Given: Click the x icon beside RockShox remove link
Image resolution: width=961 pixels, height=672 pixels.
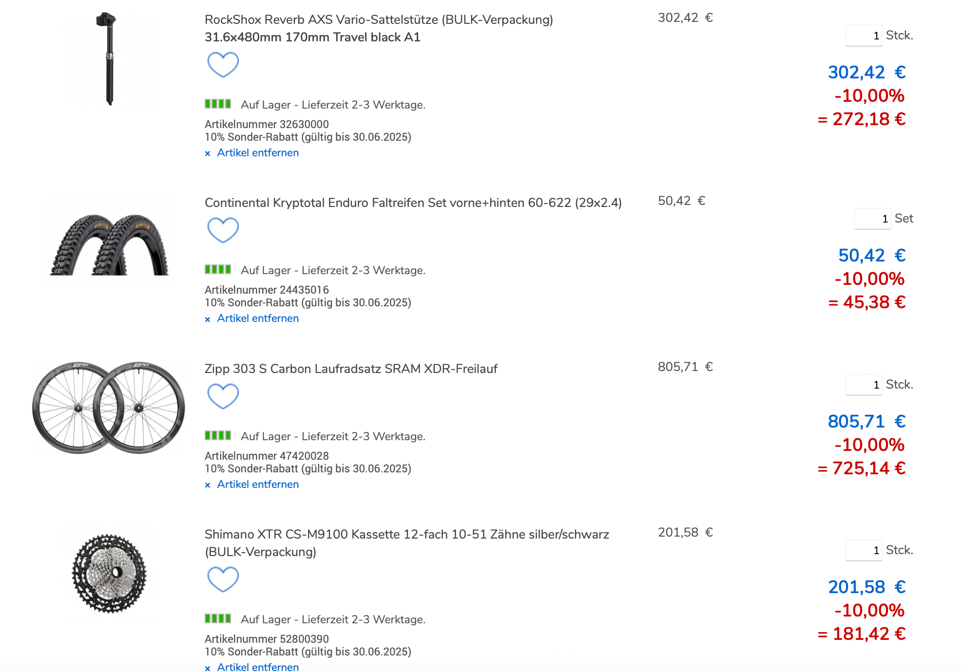Looking at the screenshot, I should pos(208,153).
